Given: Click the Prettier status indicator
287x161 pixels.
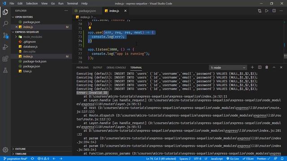Looking at the screenshot, I should [x=263, y=159].
